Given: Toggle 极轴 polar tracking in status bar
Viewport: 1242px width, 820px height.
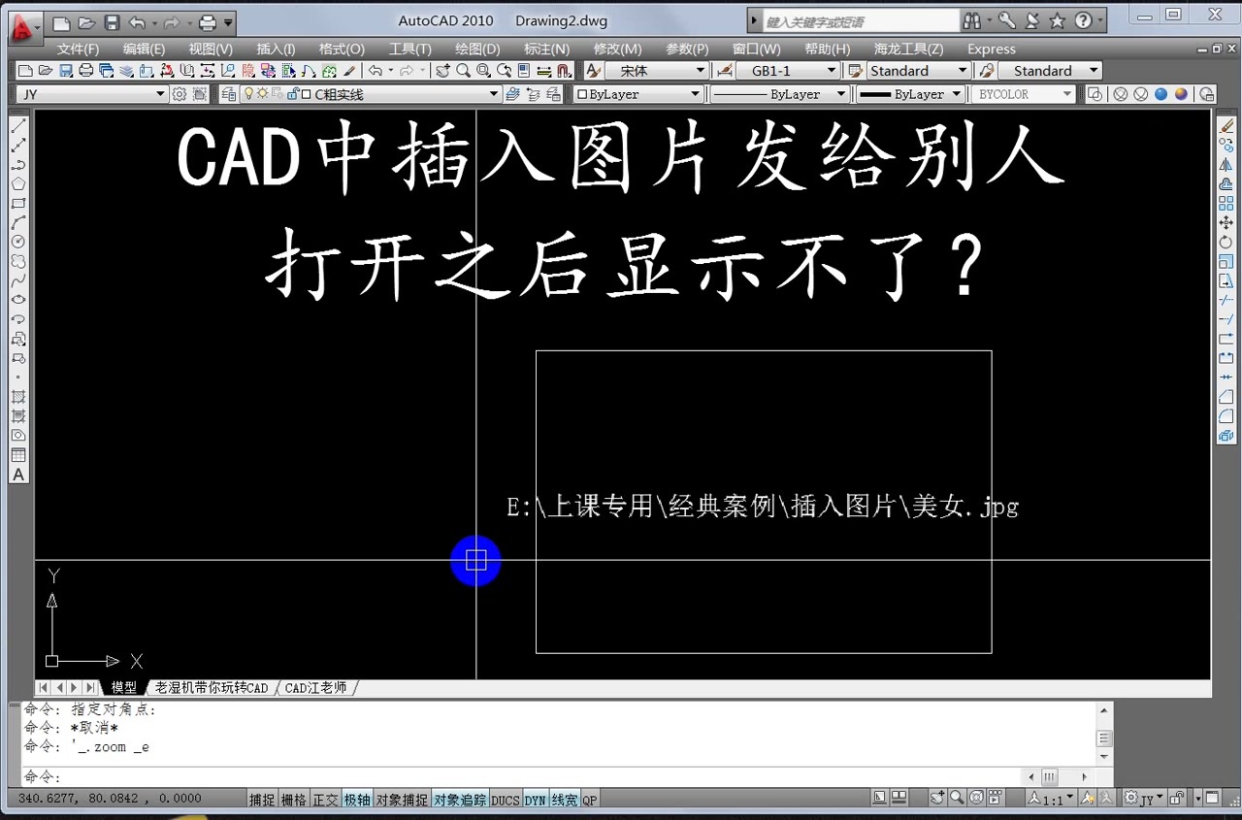Looking at the screenshot, I should [x=357, y=800].
